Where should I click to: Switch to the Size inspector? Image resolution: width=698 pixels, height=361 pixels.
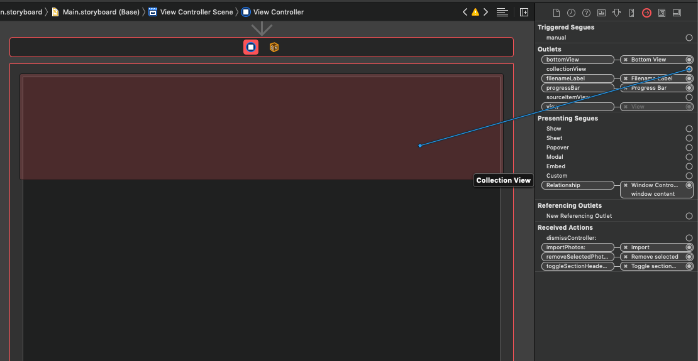tap(631, 13)
